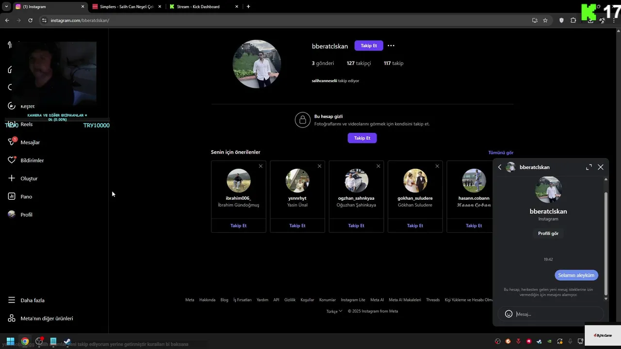
Task: Open emoji picker in message box
Action: (508, 314)
